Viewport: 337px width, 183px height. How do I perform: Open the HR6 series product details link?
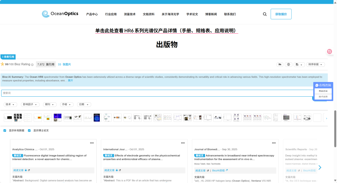pyautogui.click(x=166, y=30)
